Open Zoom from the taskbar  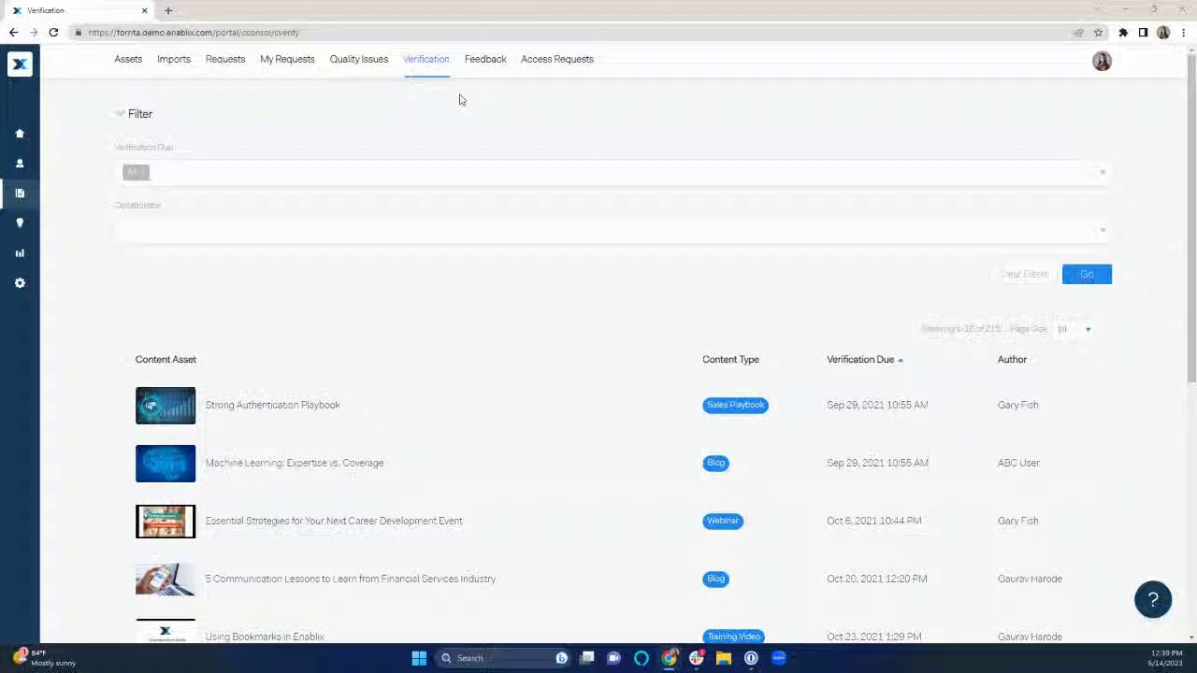(778, 658)
